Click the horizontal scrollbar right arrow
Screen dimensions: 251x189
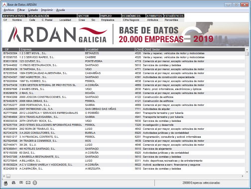243,176
